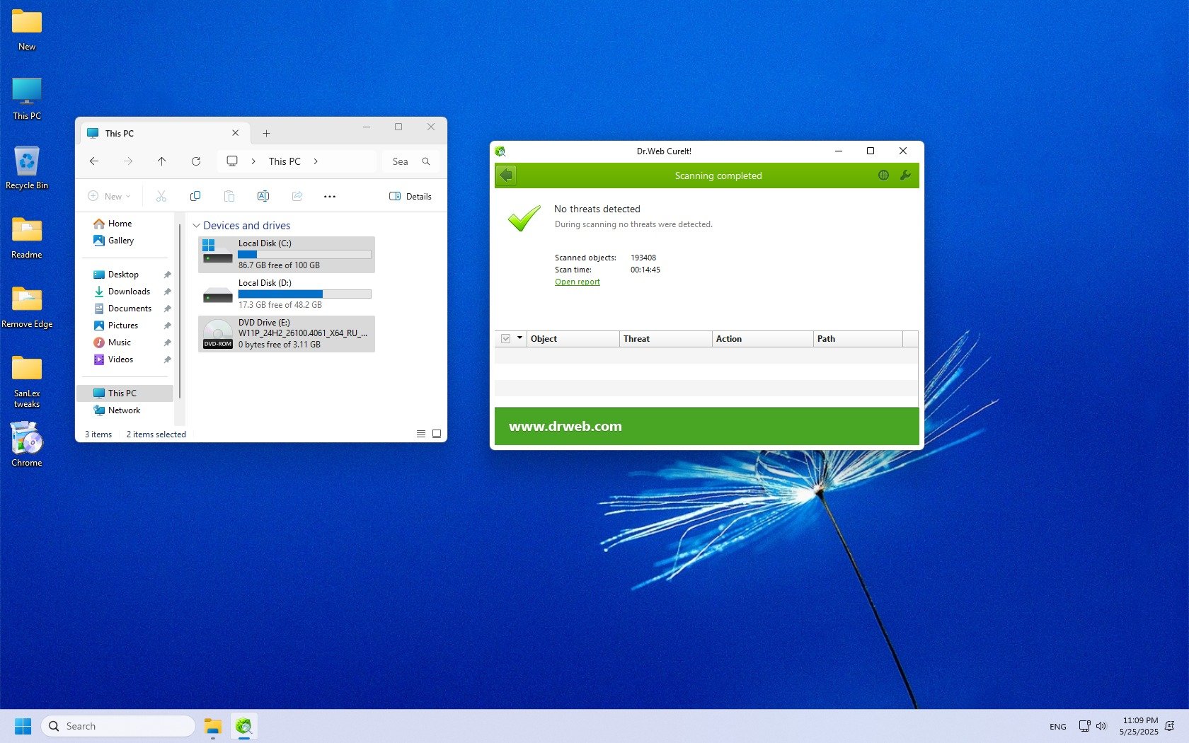This screenshot has width=1189, height=743.
Task: Open Dr.Web settings wrench icon
Action: (905, 175)
